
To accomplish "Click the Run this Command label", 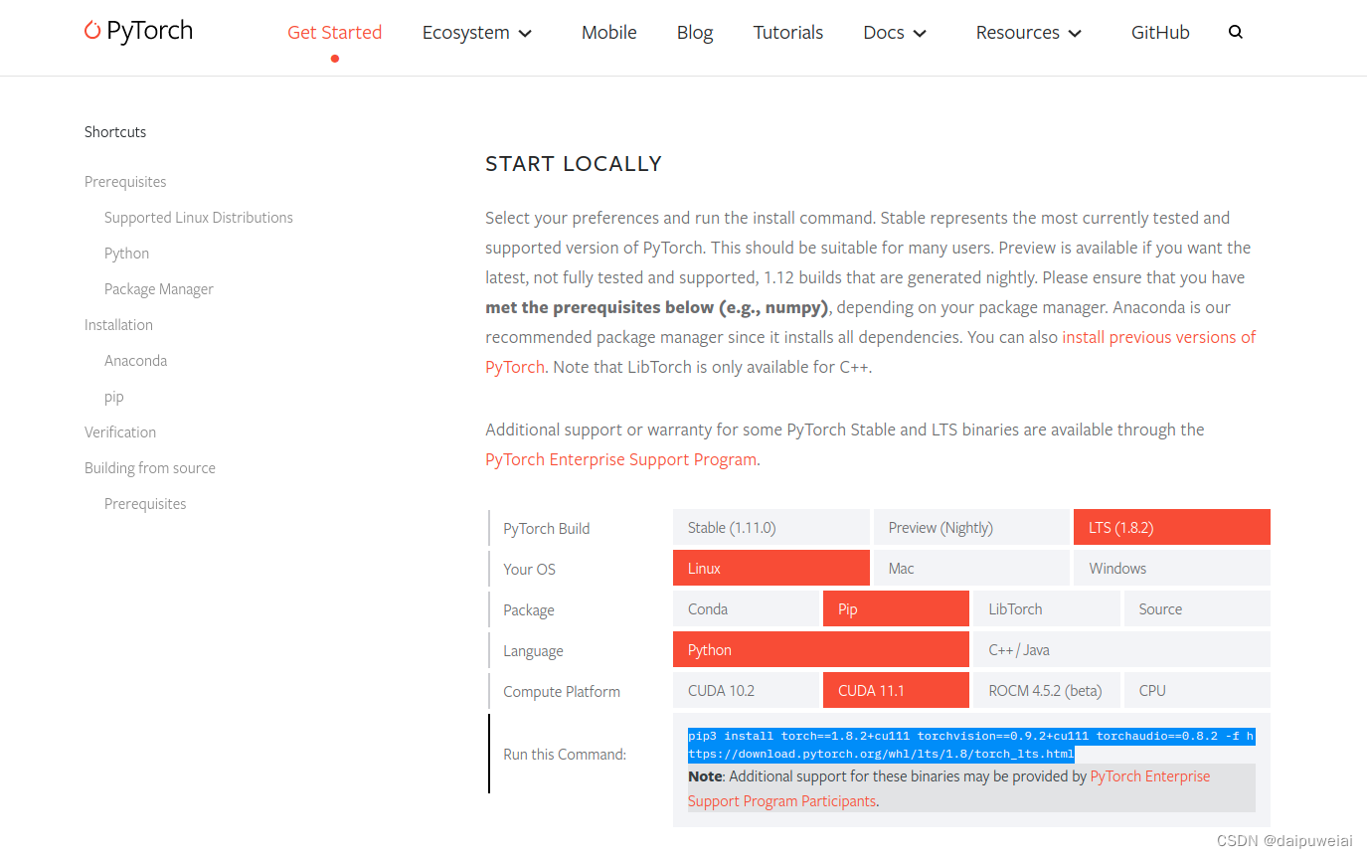I will [565, 754].
